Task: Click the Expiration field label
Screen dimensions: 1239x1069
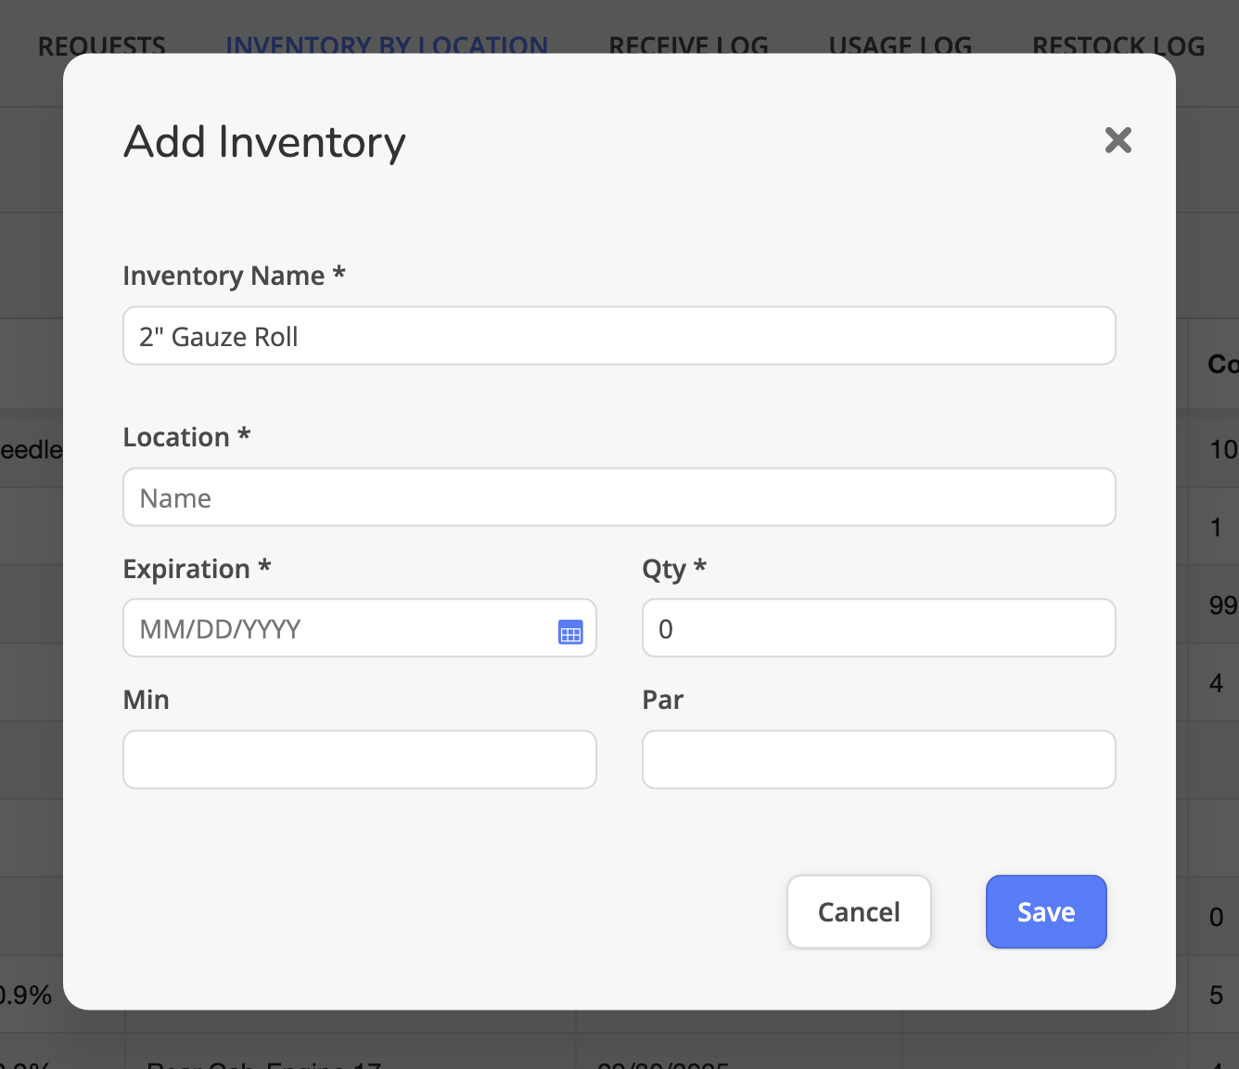Action: click(197, 569)
